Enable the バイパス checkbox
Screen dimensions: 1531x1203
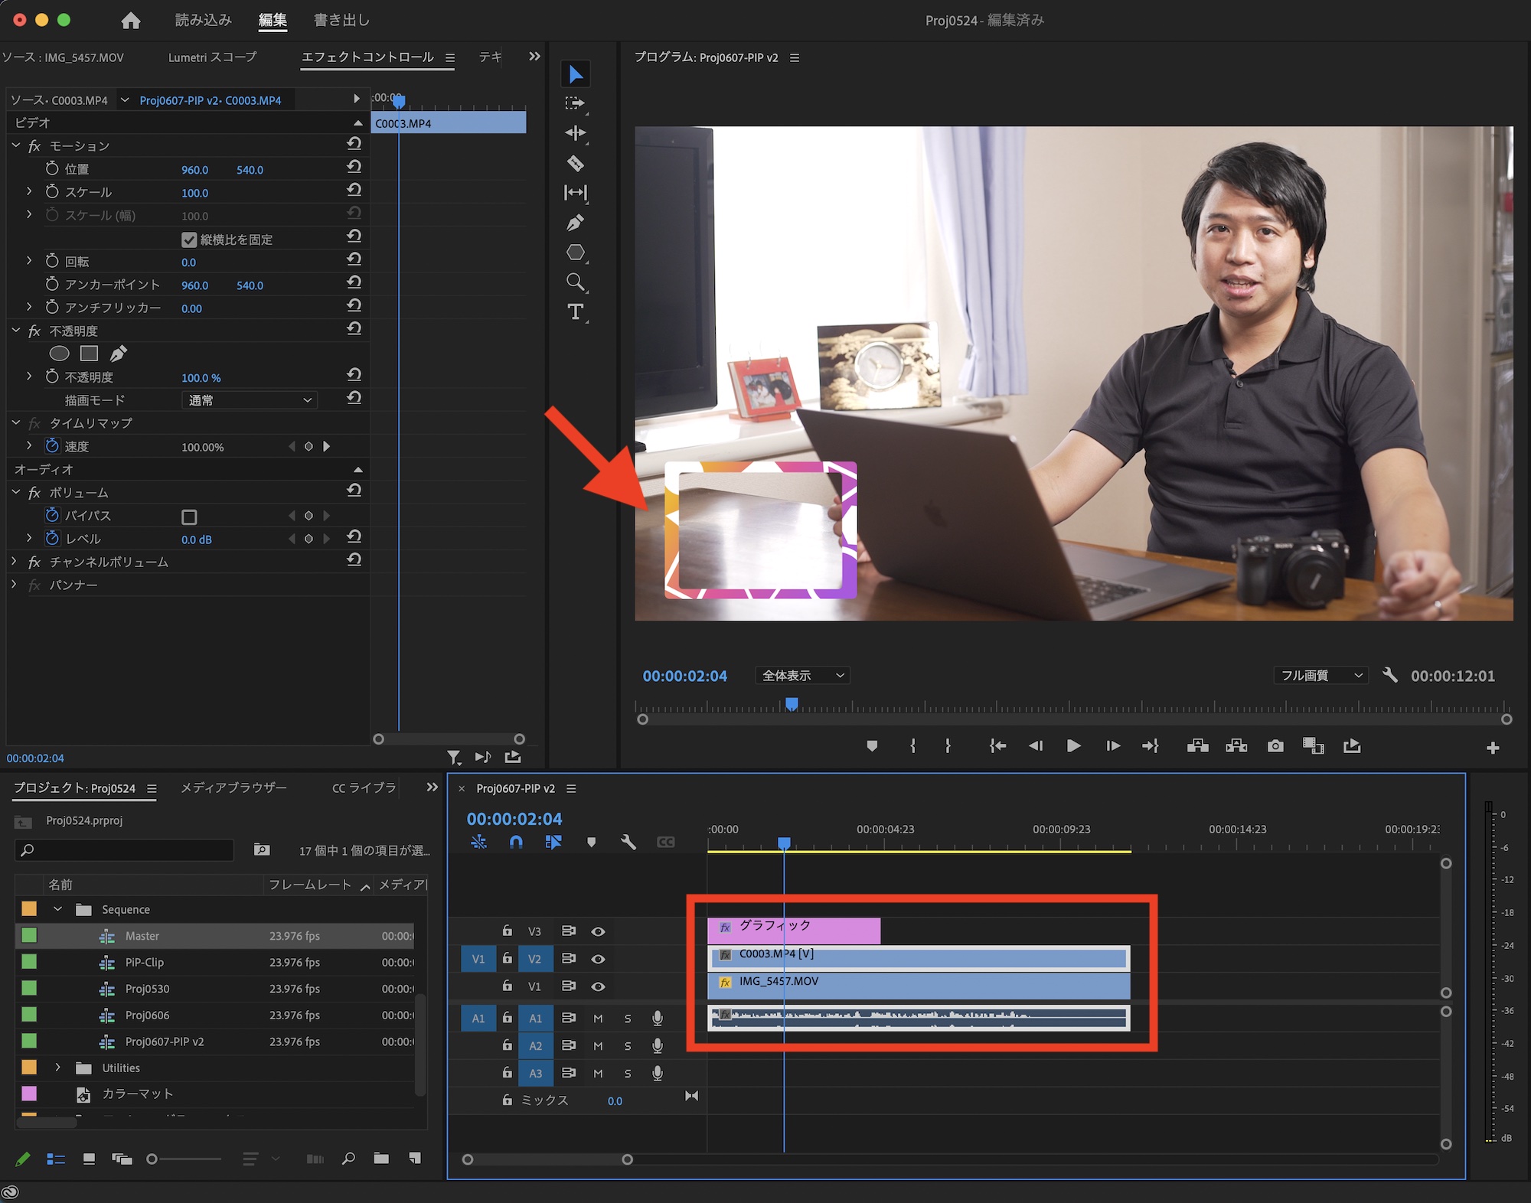point(189,517)
